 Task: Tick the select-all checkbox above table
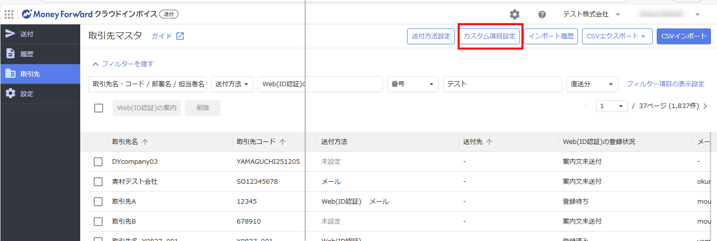(x=99, y=108)
